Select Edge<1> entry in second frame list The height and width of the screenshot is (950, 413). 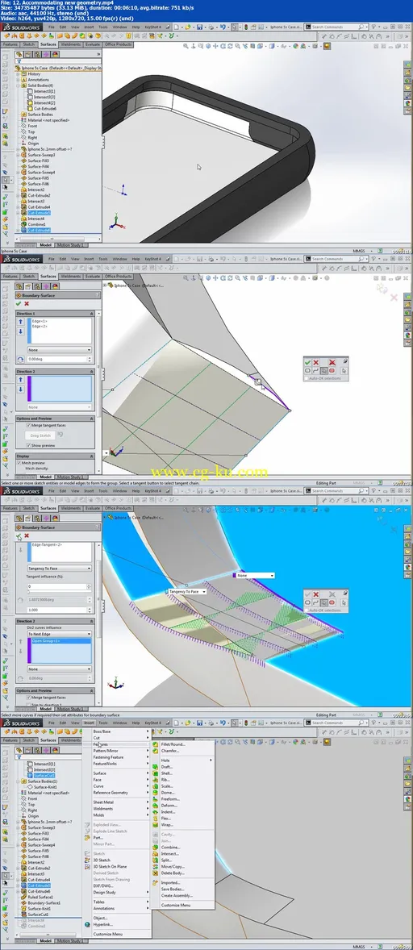point(40,321)
